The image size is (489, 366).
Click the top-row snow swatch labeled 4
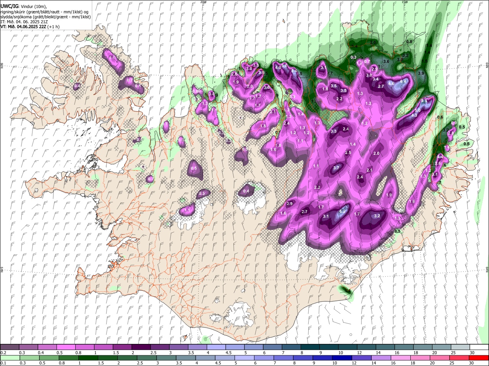216,347
